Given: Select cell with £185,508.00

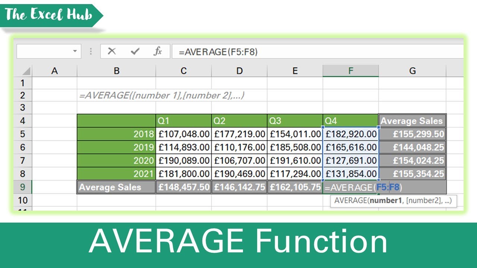Looking at the screenshot, I should (295, 147).
